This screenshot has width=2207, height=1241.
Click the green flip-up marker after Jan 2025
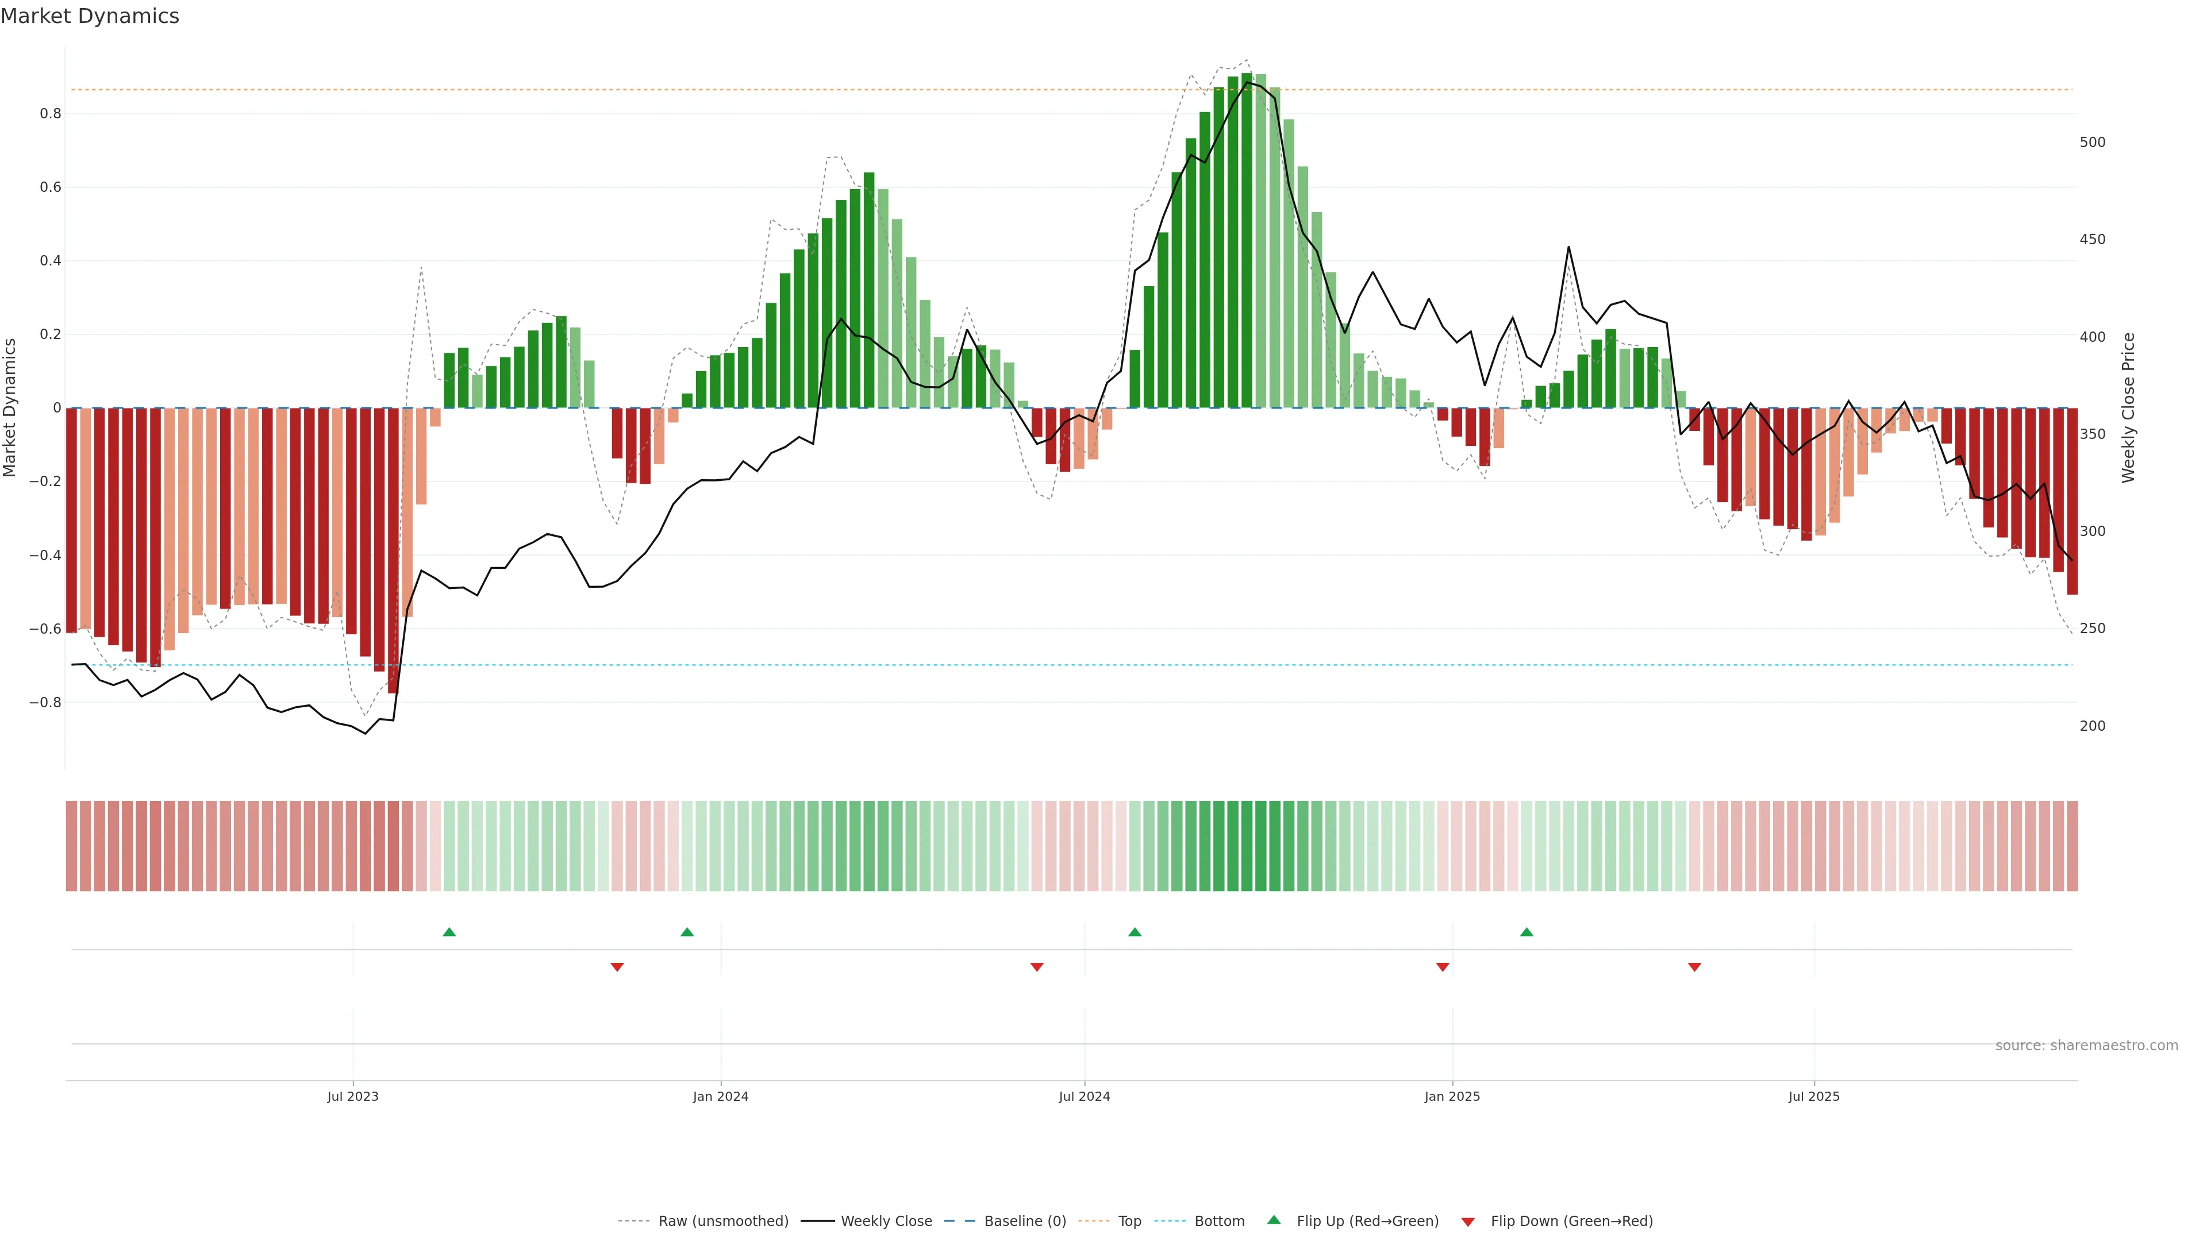[1527, 932]
